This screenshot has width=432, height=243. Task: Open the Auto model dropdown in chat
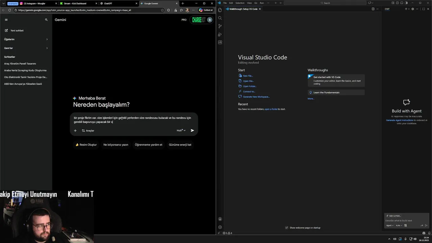pyautogui.click(x=399, y=225)
